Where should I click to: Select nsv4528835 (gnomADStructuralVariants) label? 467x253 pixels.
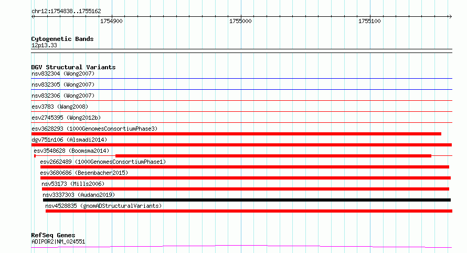click(x=103, y=206)
